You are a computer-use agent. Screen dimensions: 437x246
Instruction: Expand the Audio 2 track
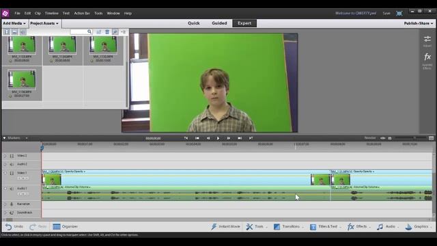click(5, 165)
